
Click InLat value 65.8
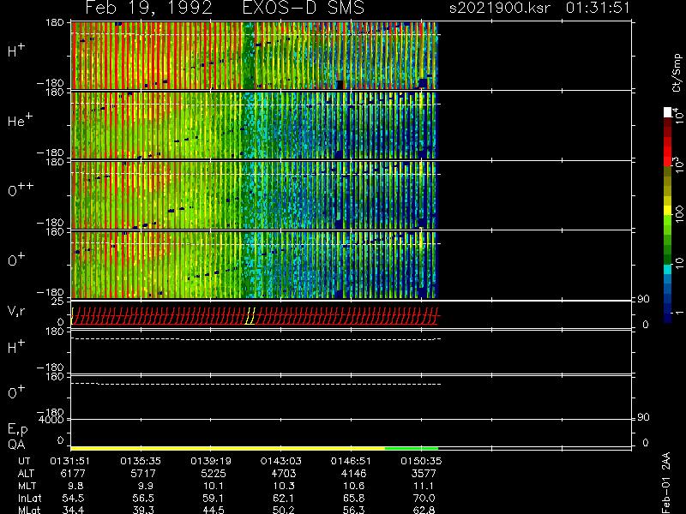[353, 499]
